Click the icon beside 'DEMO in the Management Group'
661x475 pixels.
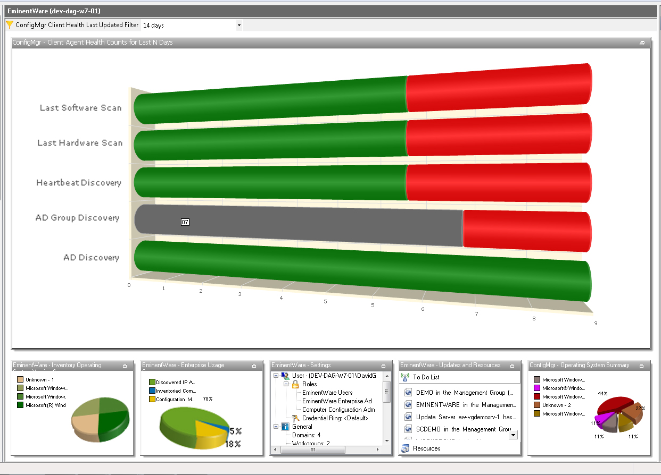(408, 393)
